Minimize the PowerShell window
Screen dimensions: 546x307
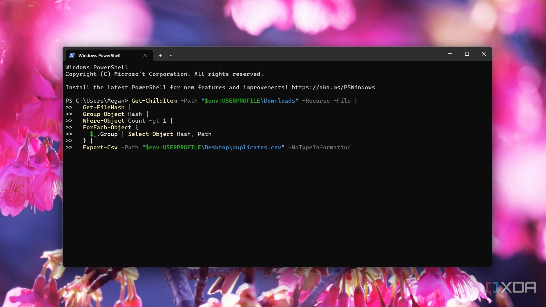click(x=450, y=54)
